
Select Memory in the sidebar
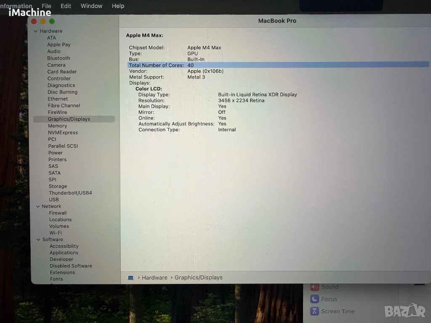(57, 126)
